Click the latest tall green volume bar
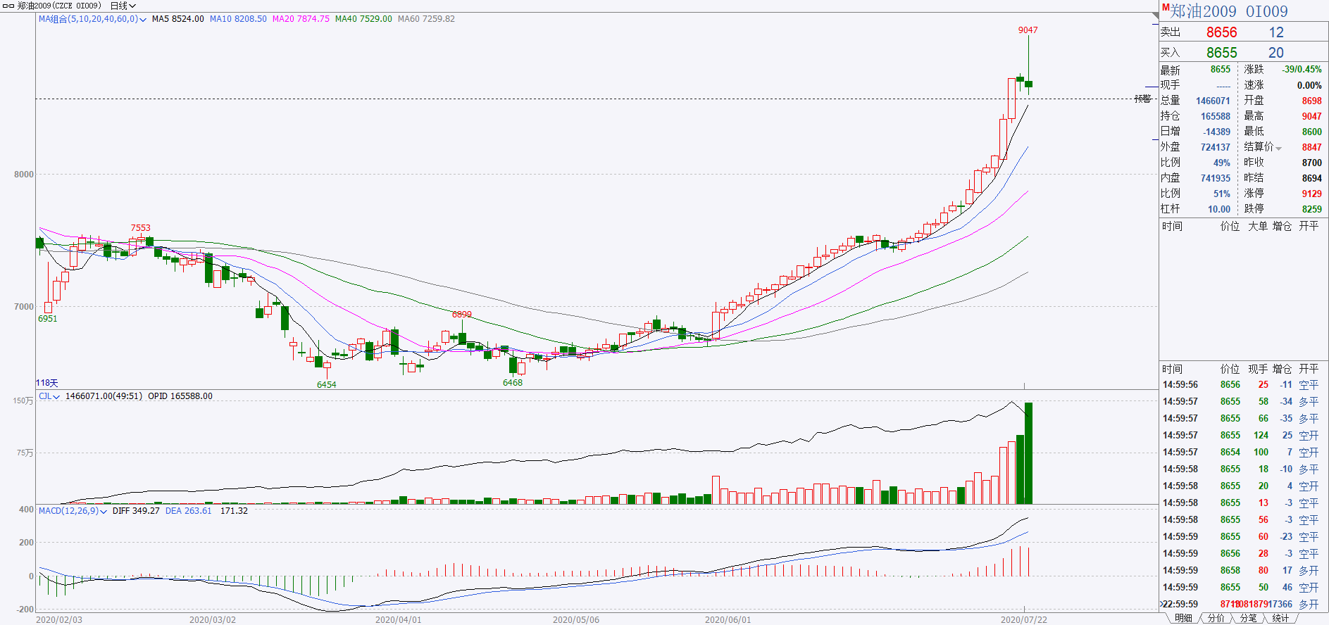The height and width of the screenshot is (625, 1329). click(1028, 453)
